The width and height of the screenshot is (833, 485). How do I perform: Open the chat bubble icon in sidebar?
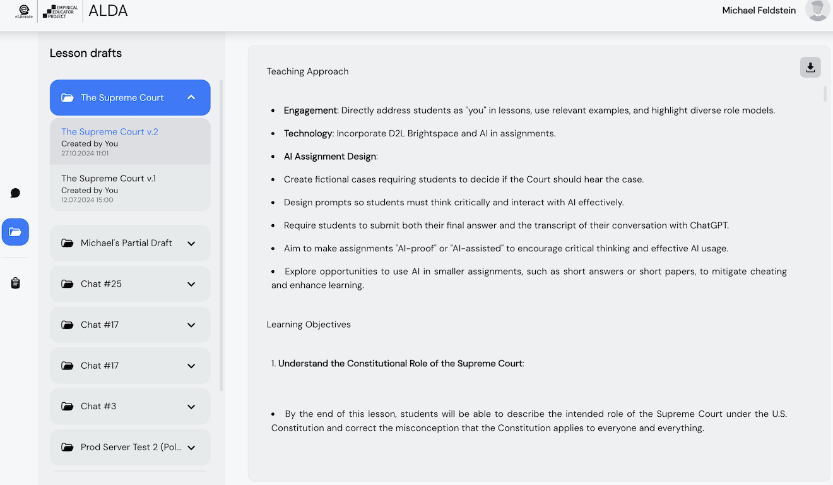[15, 193]
